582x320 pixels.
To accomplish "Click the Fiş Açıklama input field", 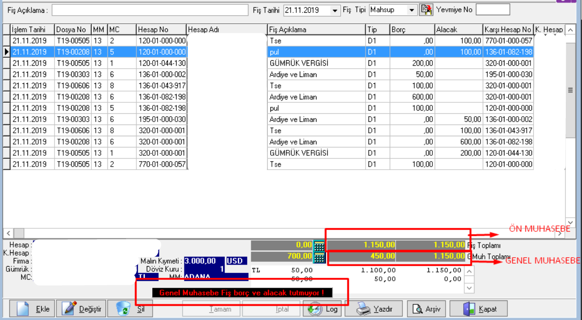I will click(150, 10).
